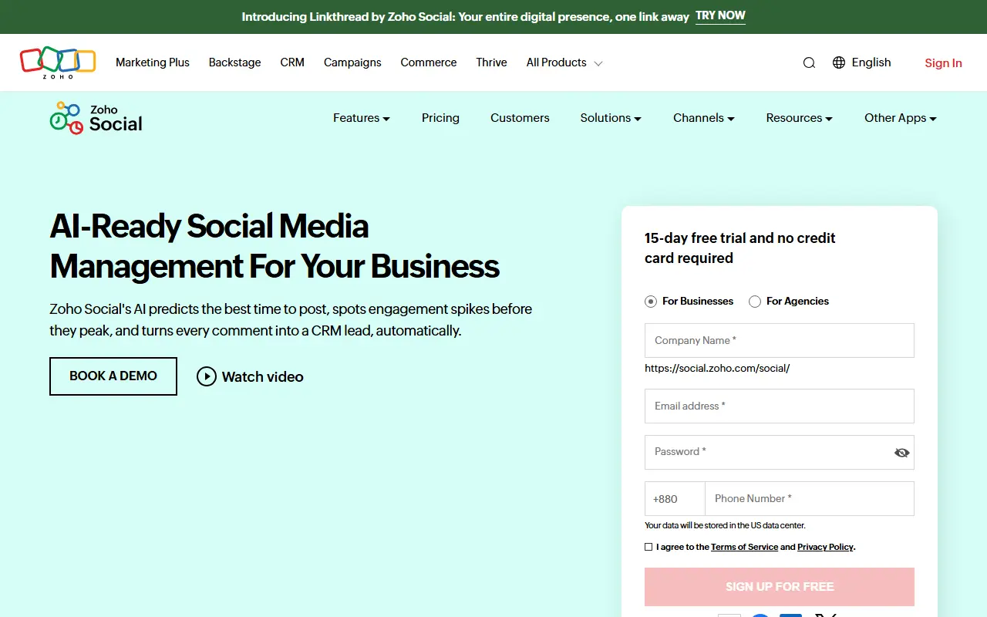Toggle password visibility eye icon
The height and width of the screenshot is (617, 987).
pyautogui.click(x=901, y=453)
